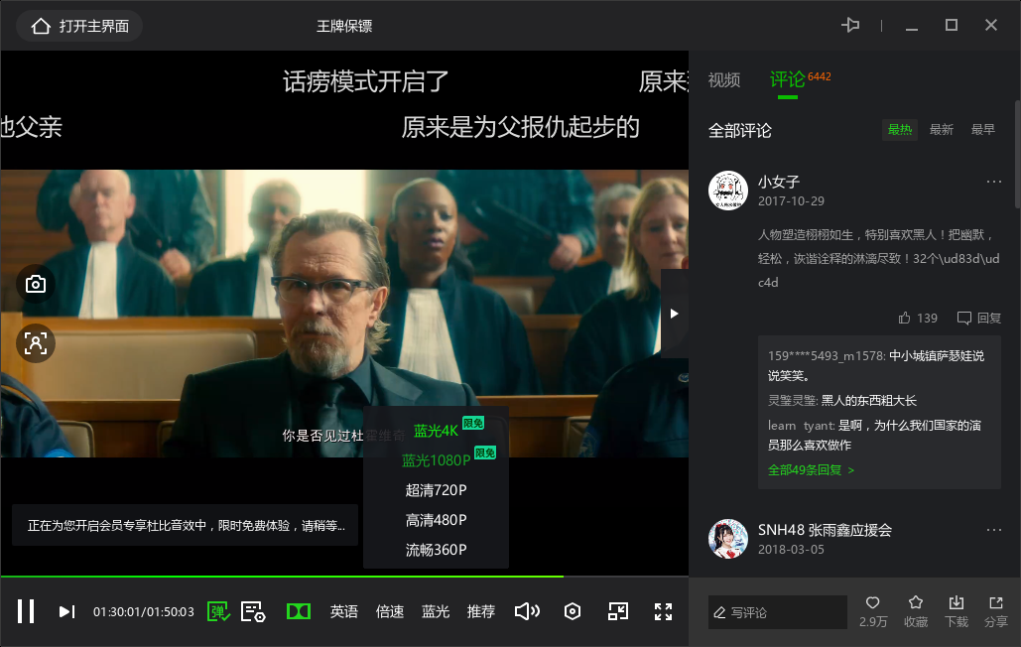
Task: Enter fullscreen mode
Action: (x=663, y=611)
